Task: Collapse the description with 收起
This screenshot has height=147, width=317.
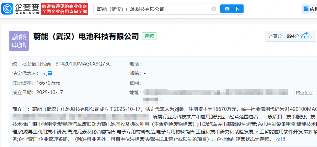Action: point(280,139)
